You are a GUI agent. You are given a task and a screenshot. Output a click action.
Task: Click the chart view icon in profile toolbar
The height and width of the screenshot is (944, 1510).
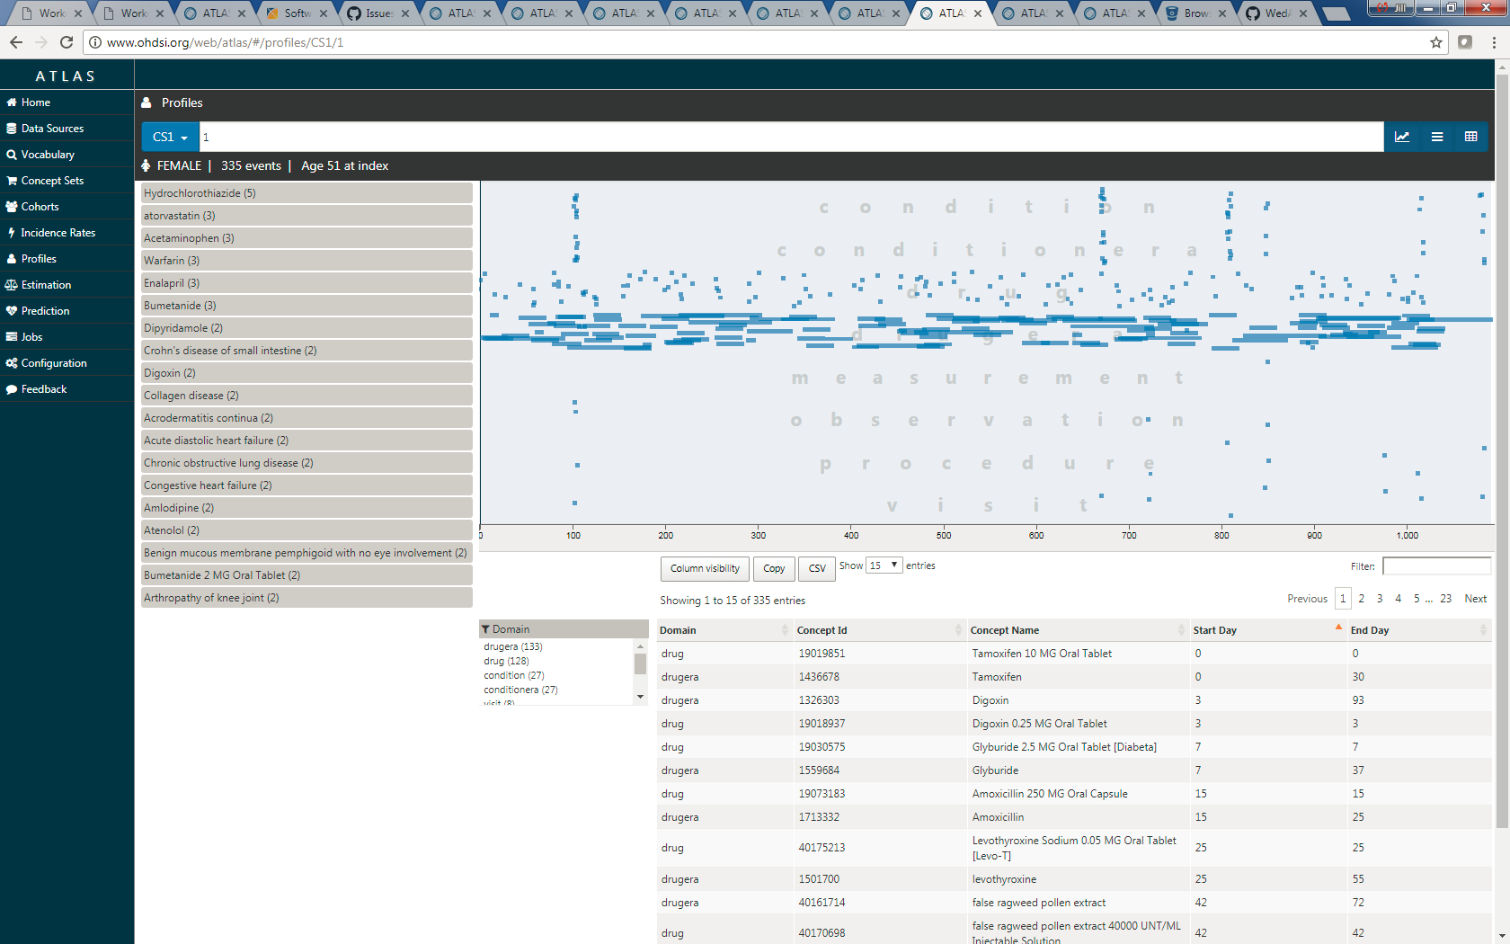click(1401, 137)
